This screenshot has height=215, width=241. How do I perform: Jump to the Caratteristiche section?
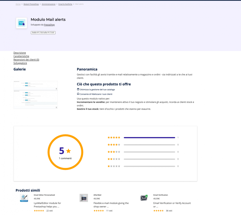[21, 56]
